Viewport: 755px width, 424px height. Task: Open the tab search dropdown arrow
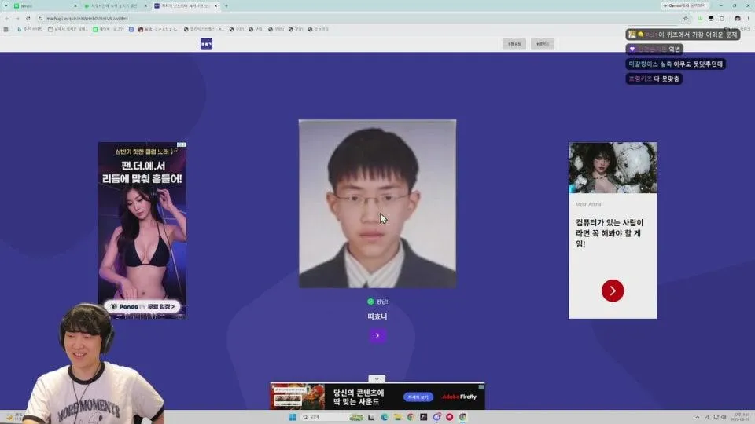click(6, 5)
